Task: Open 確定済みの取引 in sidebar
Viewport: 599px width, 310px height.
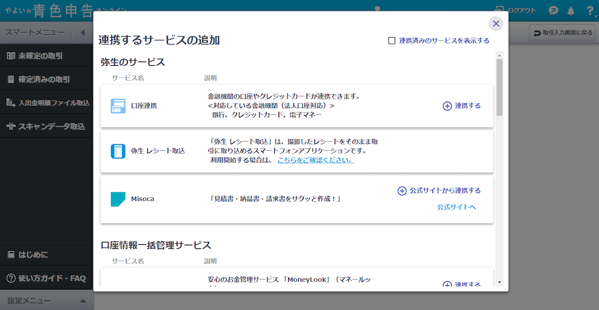Action: coord(46,80)
